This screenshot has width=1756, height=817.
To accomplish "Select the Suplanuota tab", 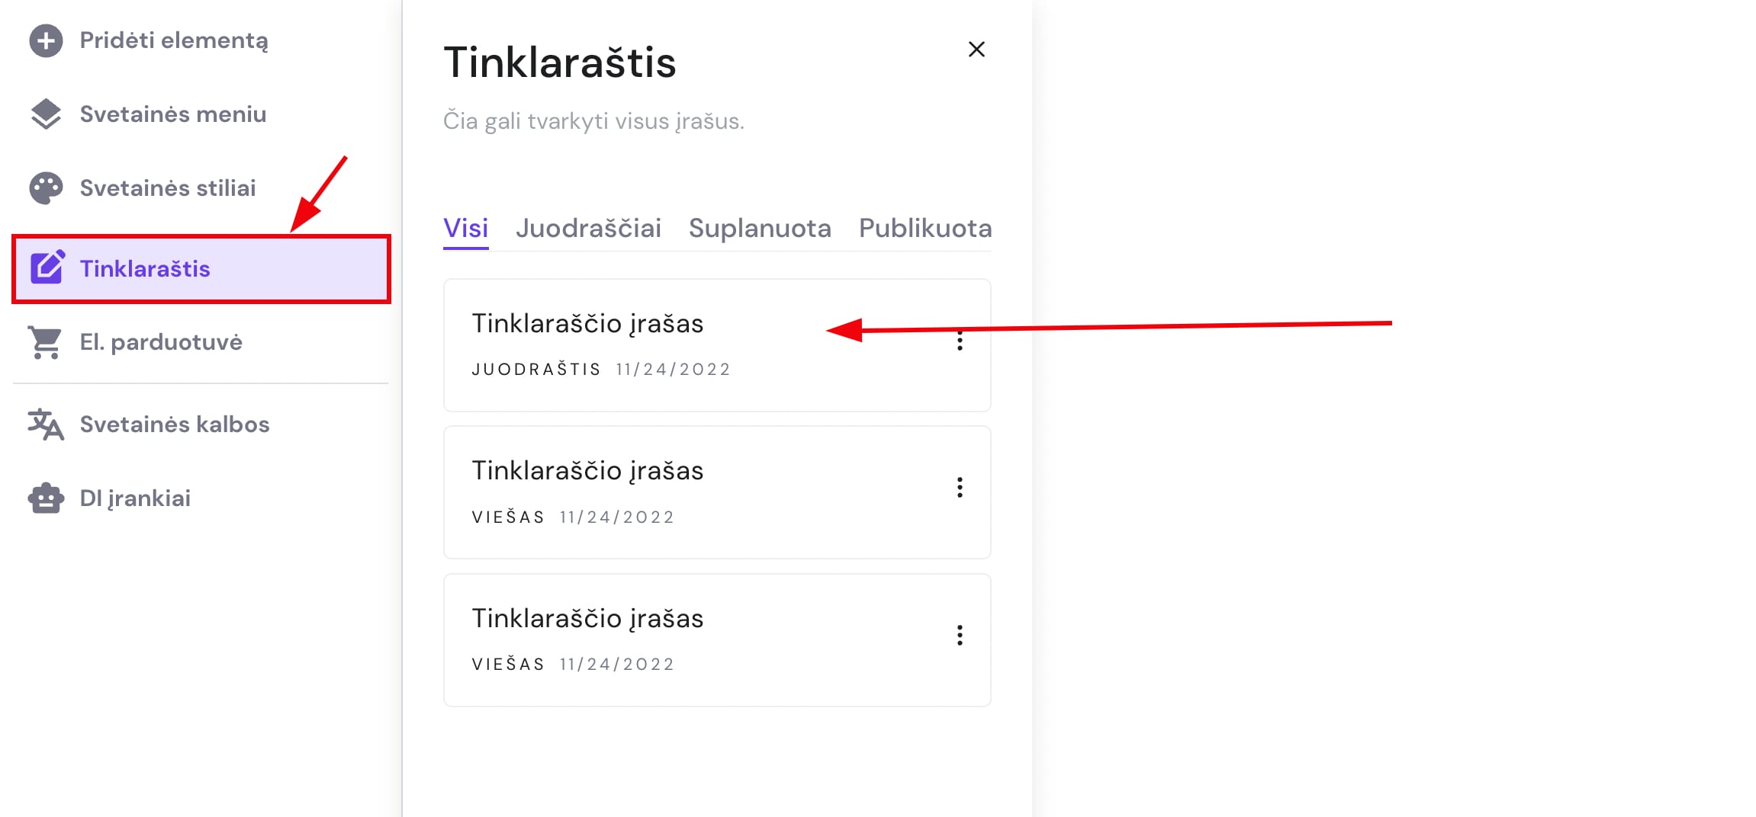I will tap(760, 228).
